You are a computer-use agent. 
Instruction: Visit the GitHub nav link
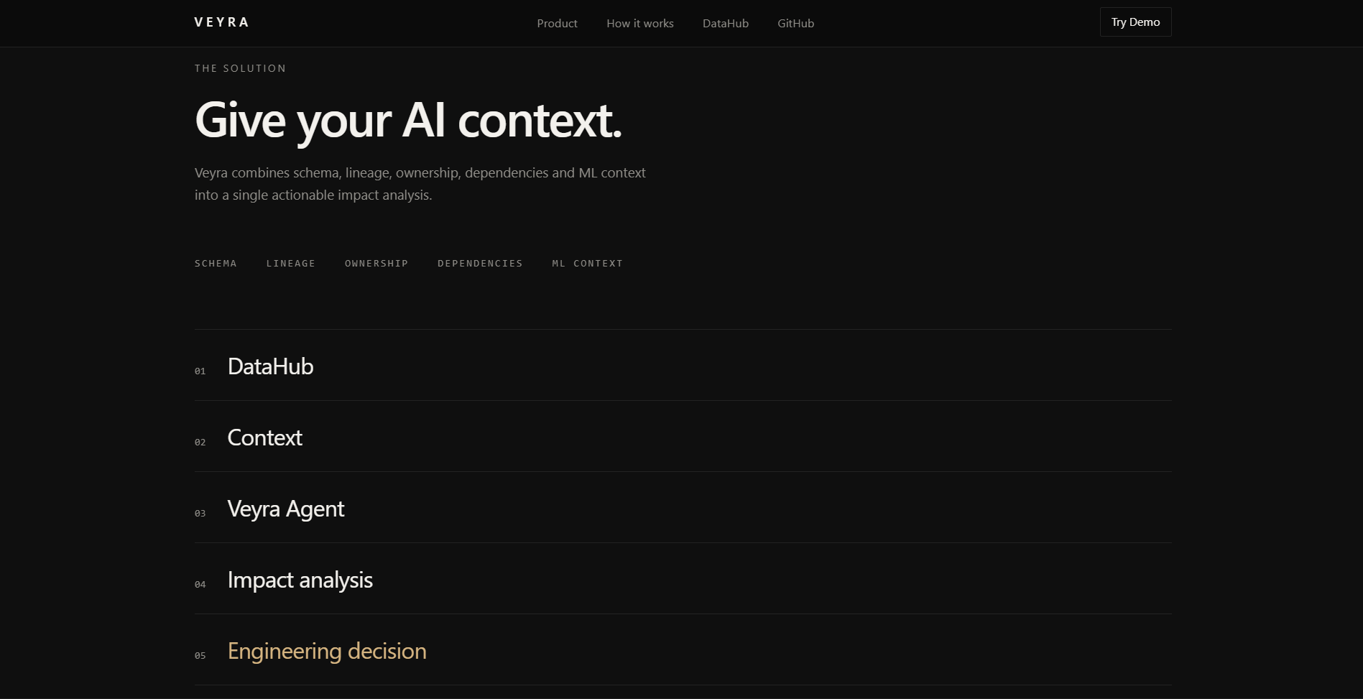coord(795,23)
